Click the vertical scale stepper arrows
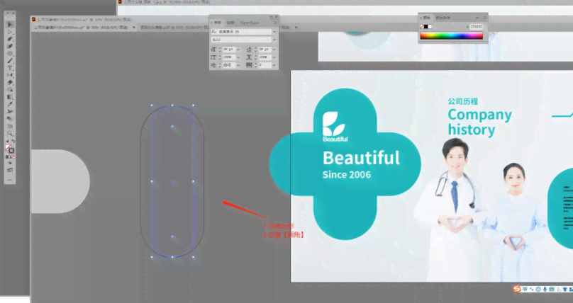 click(x=220, y=57)
